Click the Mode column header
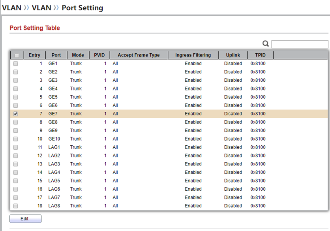Screen dimensions: 330x231 click(x=78, y=55)
